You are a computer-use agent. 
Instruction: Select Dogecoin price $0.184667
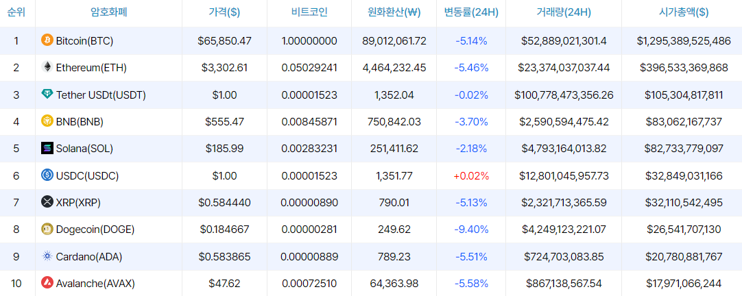(224, 230)
